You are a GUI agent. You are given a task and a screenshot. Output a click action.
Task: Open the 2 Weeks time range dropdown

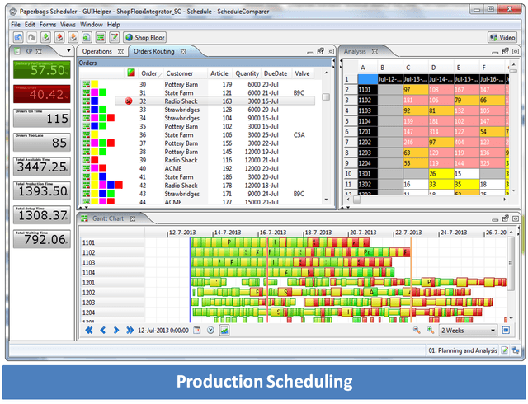click(x=469, y=331)
